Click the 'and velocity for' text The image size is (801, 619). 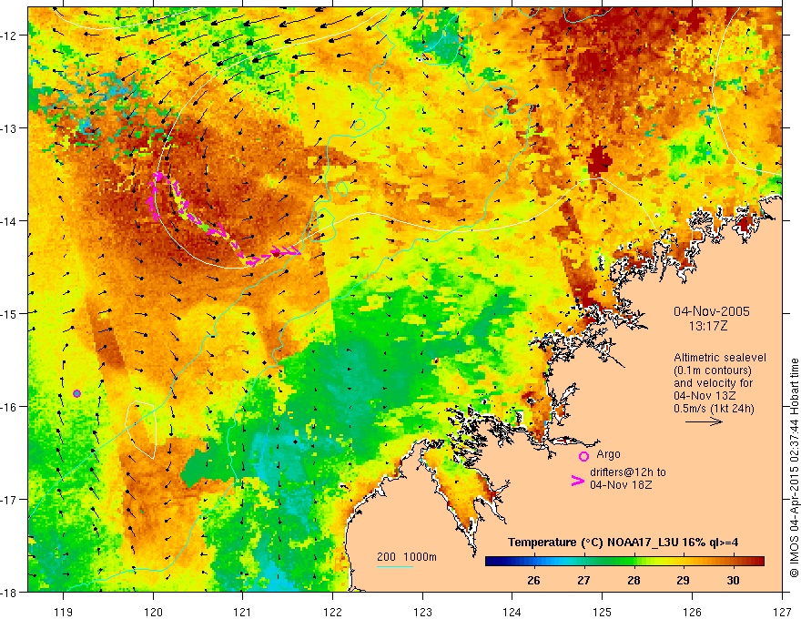click(714, 383)
